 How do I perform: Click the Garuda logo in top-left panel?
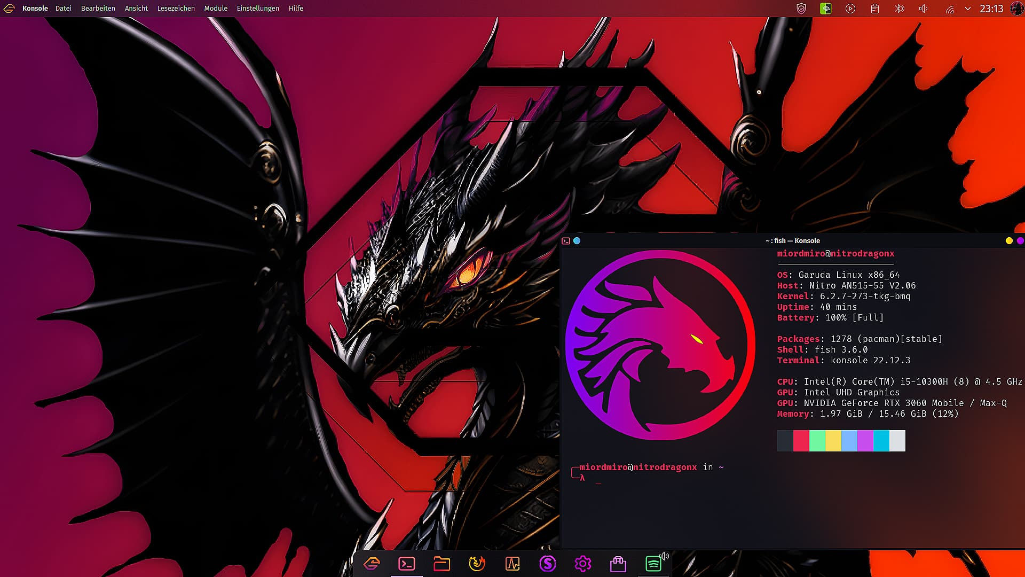pos(9,9)
